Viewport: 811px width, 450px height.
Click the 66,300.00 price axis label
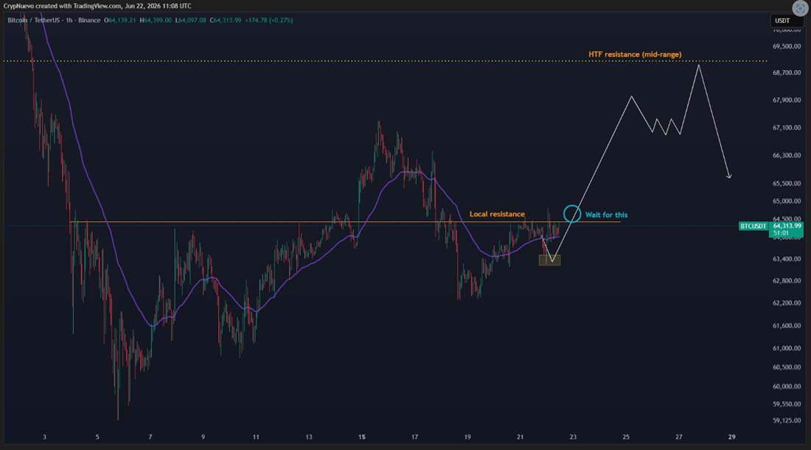point(787,156)
